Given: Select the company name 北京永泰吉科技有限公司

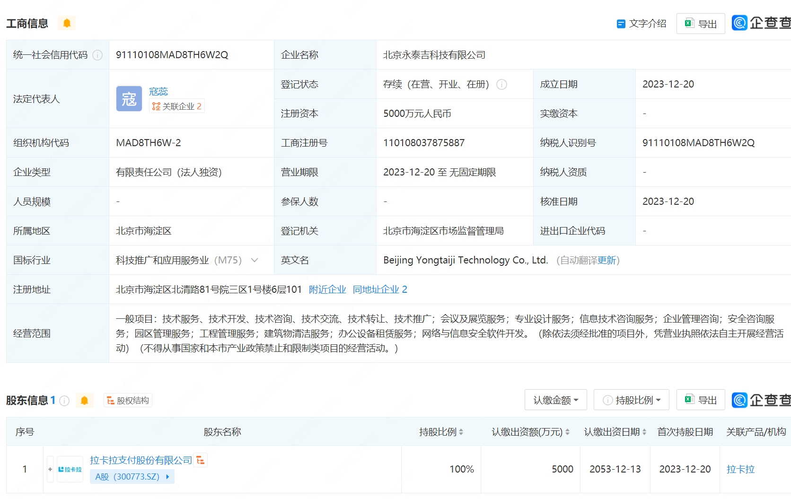Looking at the screenshot, I should pyautogui.click(x=434, y=55).
